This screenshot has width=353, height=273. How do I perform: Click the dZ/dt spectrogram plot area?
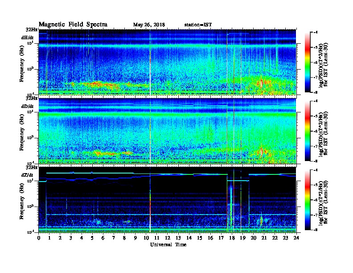(168, 200)
